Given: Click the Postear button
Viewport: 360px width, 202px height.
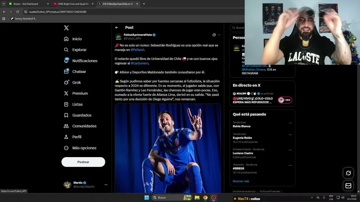Looking at the screenshot, I should coord(83,162).
